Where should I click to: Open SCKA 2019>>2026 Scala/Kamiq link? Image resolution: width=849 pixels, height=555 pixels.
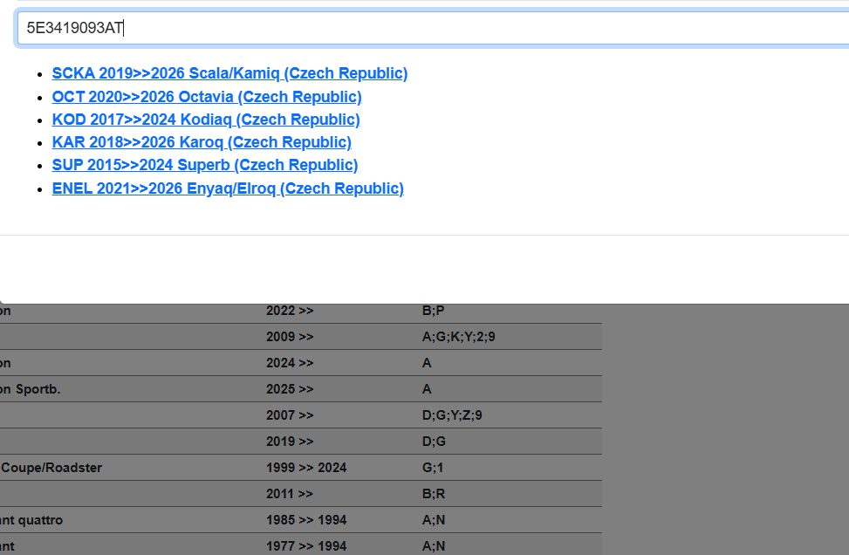(229, 73)
